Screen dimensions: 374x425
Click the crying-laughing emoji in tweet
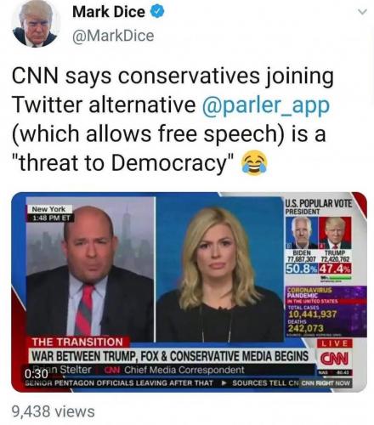pyautogui.click(x=254, y=162)
